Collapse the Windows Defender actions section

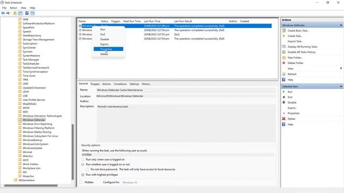(341, 25)
